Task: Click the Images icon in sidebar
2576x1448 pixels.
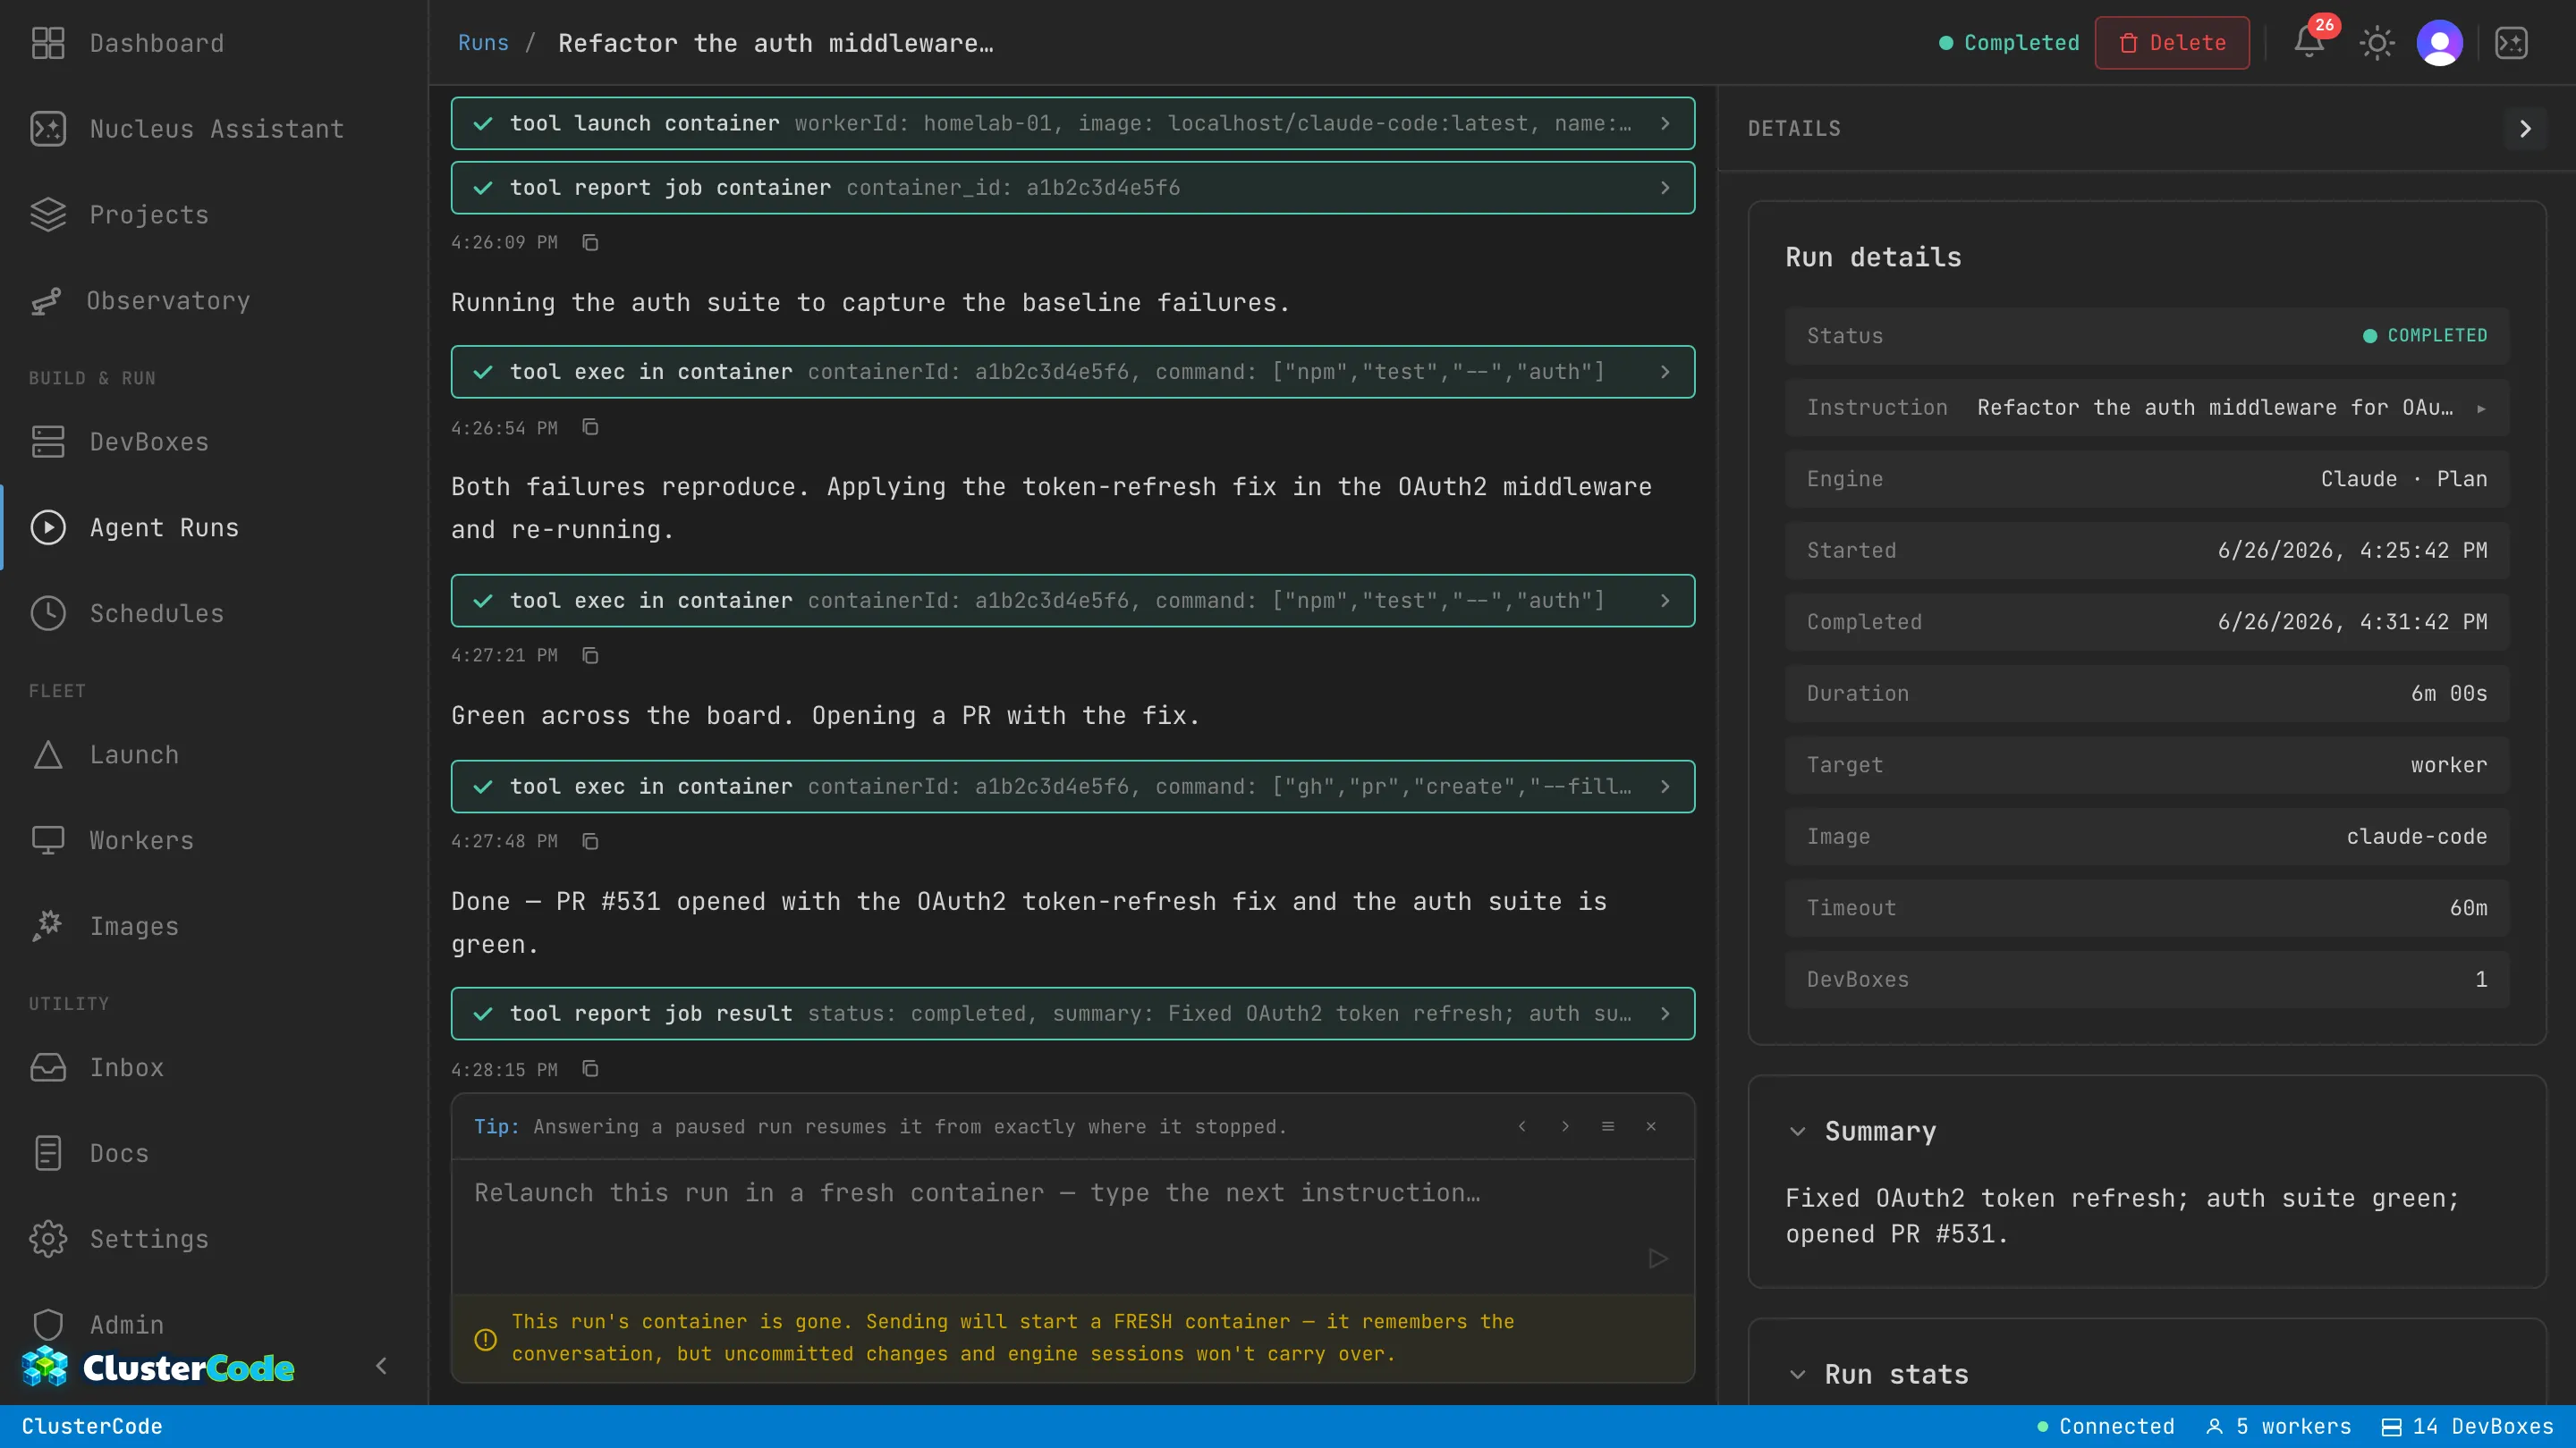Action: (x=48, y=926)
